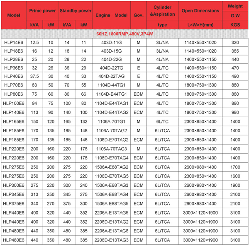
Task: Click weight "320" in the HLP14E6 row
Action: 235,43
